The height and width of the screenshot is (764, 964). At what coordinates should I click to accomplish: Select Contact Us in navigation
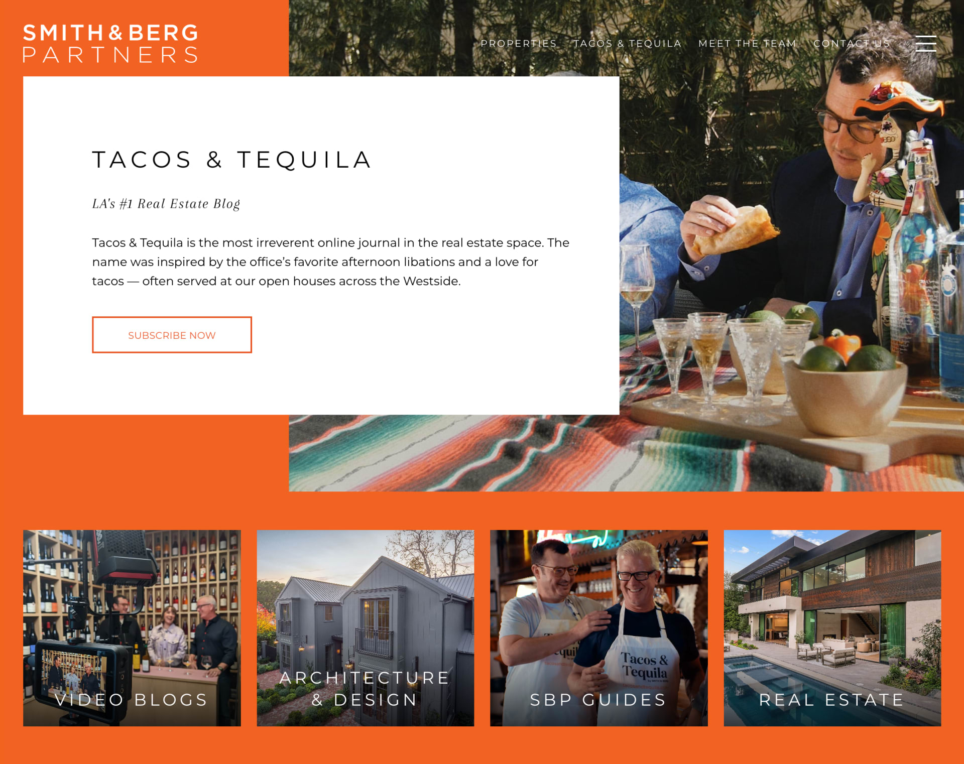852,44
